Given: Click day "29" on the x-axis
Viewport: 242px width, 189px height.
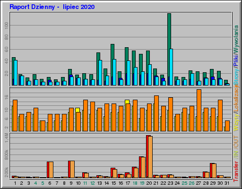Looking at the screenshot, I should (x=213, y=183).
